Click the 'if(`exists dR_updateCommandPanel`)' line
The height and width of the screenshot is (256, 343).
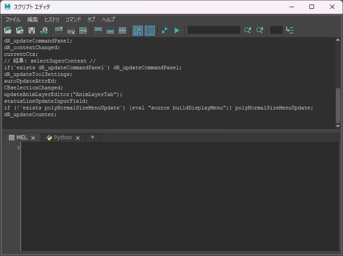click(x=93, y=67)
